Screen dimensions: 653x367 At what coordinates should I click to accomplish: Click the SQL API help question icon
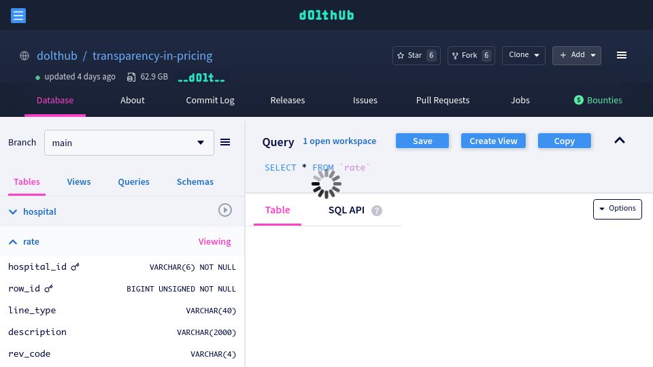tap(377, 211)
